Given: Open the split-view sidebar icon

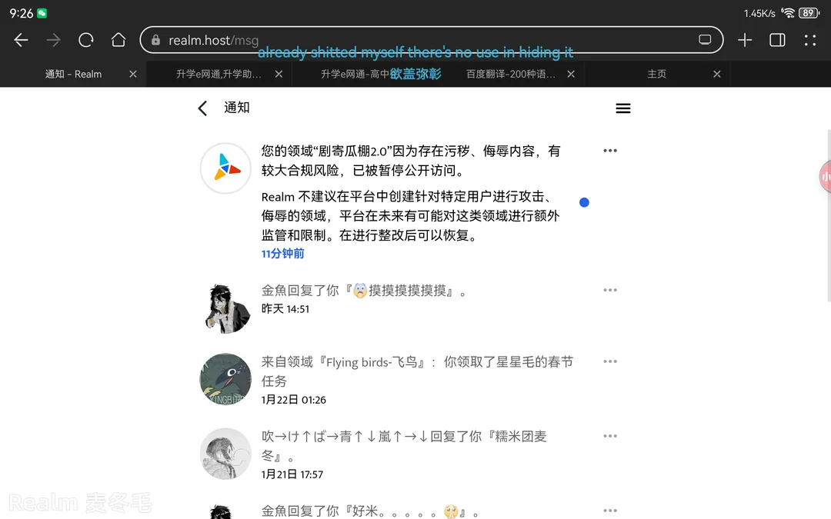Looking at the screenshot, I should pos(777,40).
